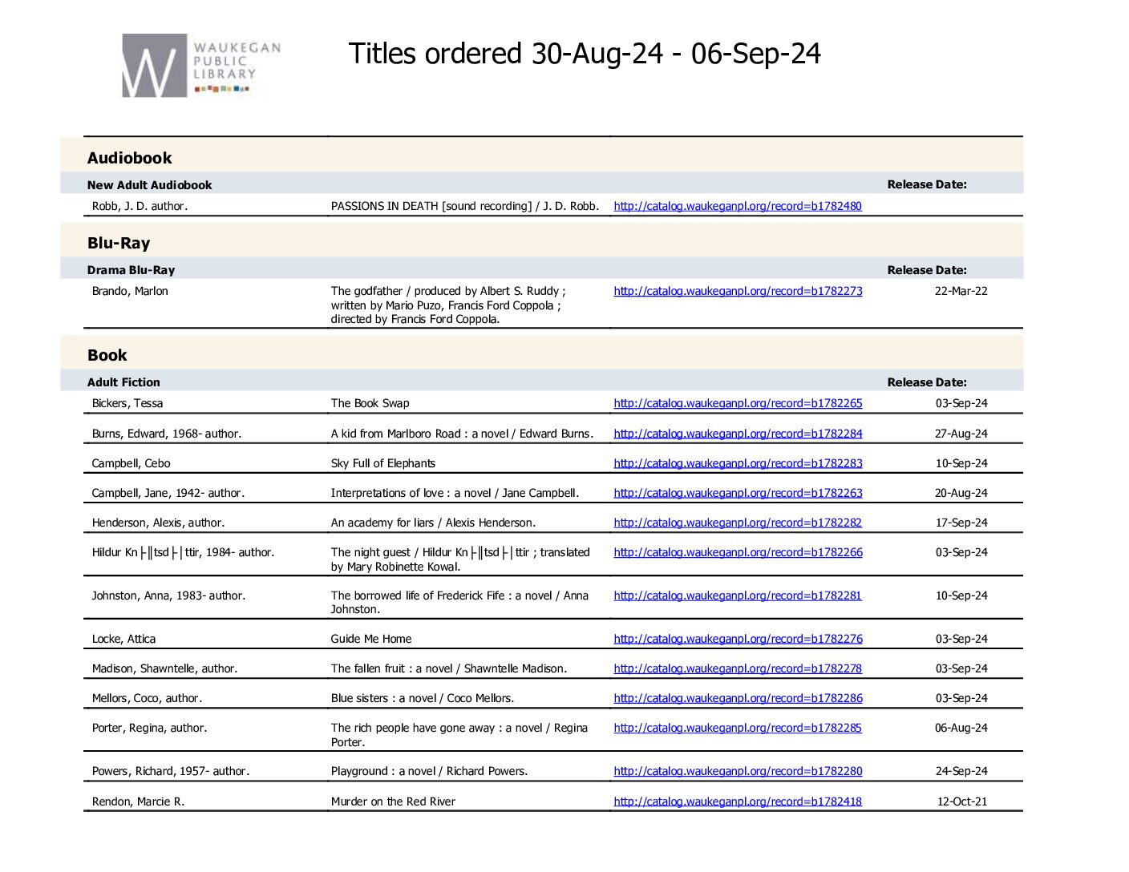Click title 'Sky Full of Elephants'
Viewport: 1129px width, 872px height.
point(383,463)
